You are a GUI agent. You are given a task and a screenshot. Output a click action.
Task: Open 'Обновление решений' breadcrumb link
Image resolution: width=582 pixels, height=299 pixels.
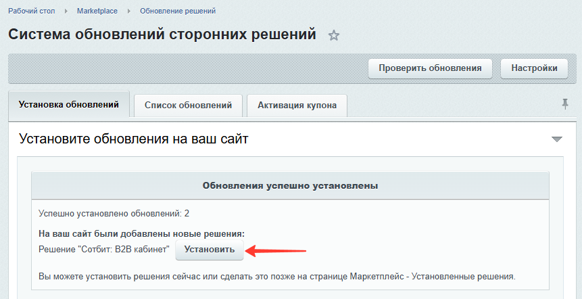click(178, 11)
